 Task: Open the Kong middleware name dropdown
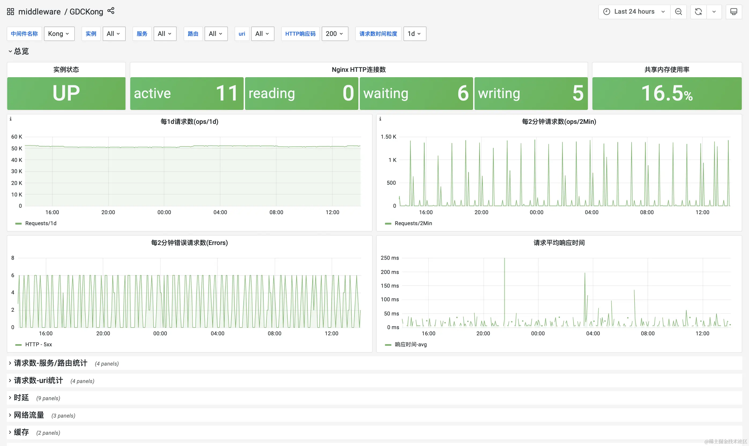(x=59, y=34)
